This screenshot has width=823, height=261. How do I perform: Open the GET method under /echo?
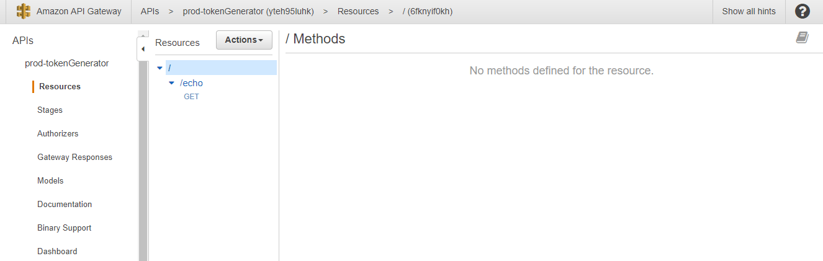coord(191,97)
